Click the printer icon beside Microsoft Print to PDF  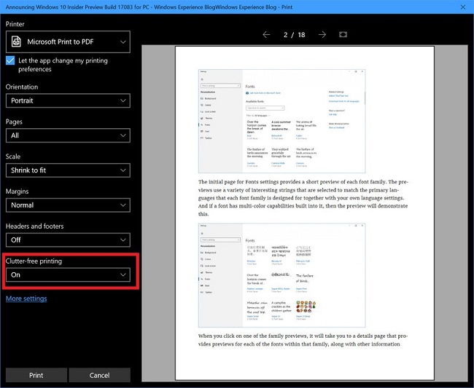coord(16,41)
